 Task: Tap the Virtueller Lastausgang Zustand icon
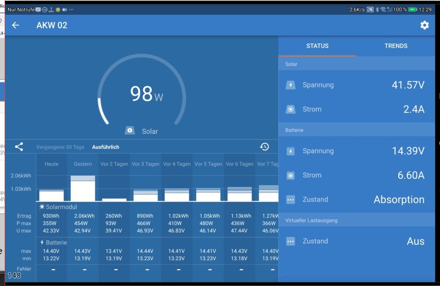tap(290, 241)
